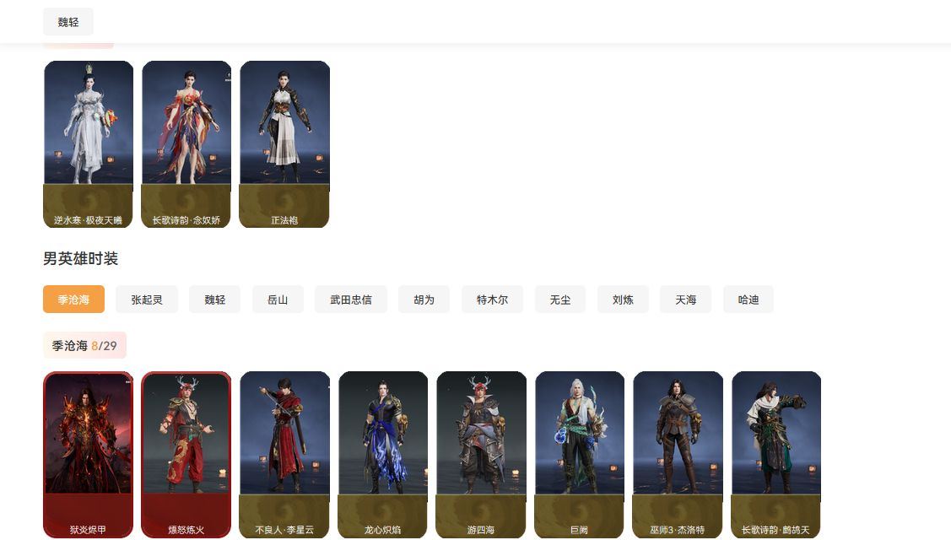The image size is (951, 540).
Task: Open the 无尘 tab
Action: (559, 300)
